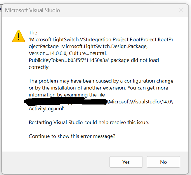Click the "information by examining the file" line
This screenshot has height=175, width=191.
[x=67, y=95]
